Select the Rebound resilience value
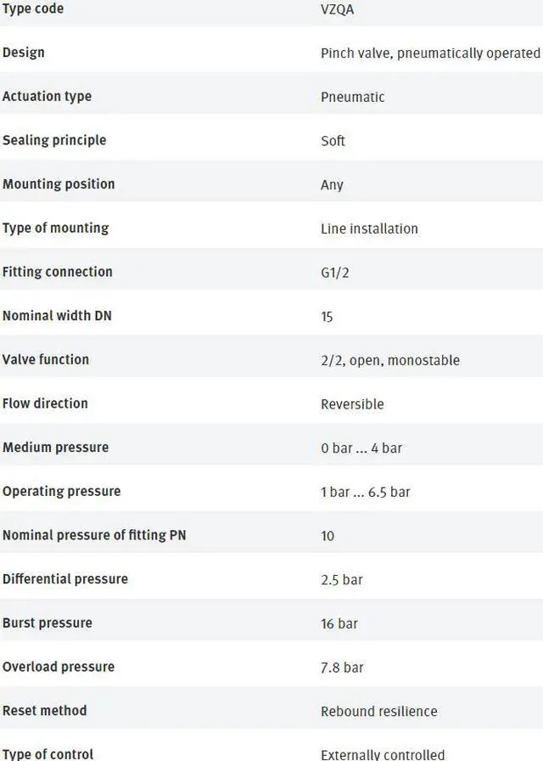 (378, 711)
